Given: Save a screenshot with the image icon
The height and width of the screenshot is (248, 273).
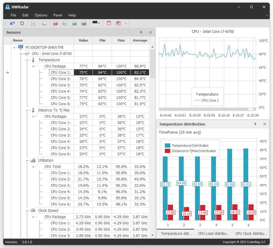Looking at the screenshot, I should (44, 23).
